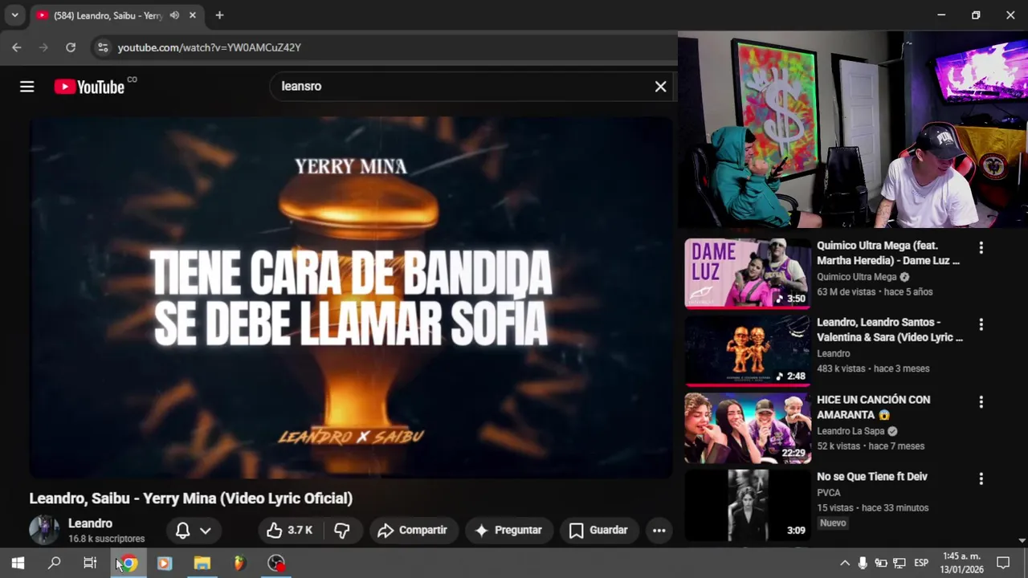Open options menu for Valentina & Sara video
This screenshot has height=578, width=1028.
pyautogui.click(x=981, y=324)
